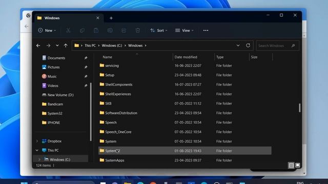Open Documents in the sidebar

pyautogui.click(x=56, y=58)
